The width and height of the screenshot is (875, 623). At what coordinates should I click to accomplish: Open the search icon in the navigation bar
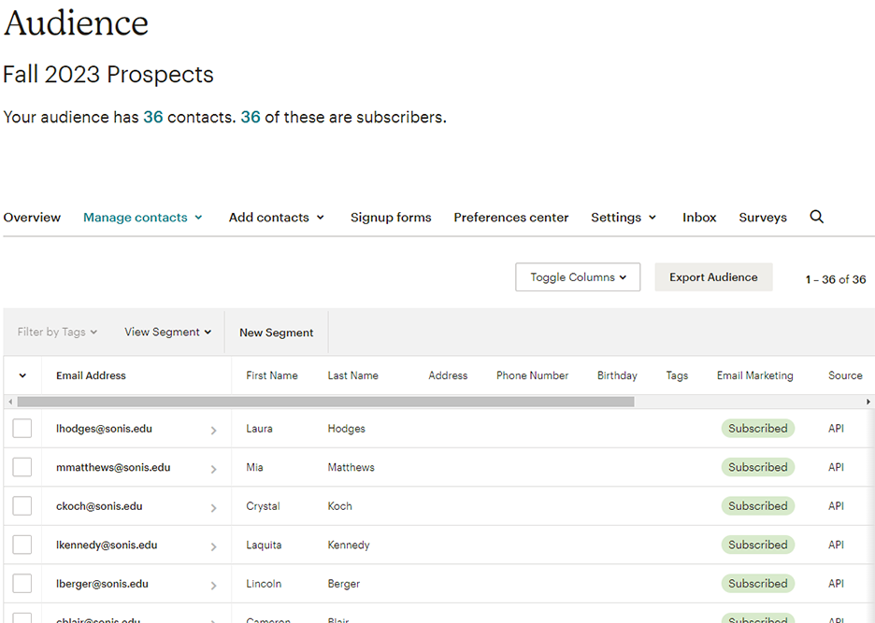point(816,217)
